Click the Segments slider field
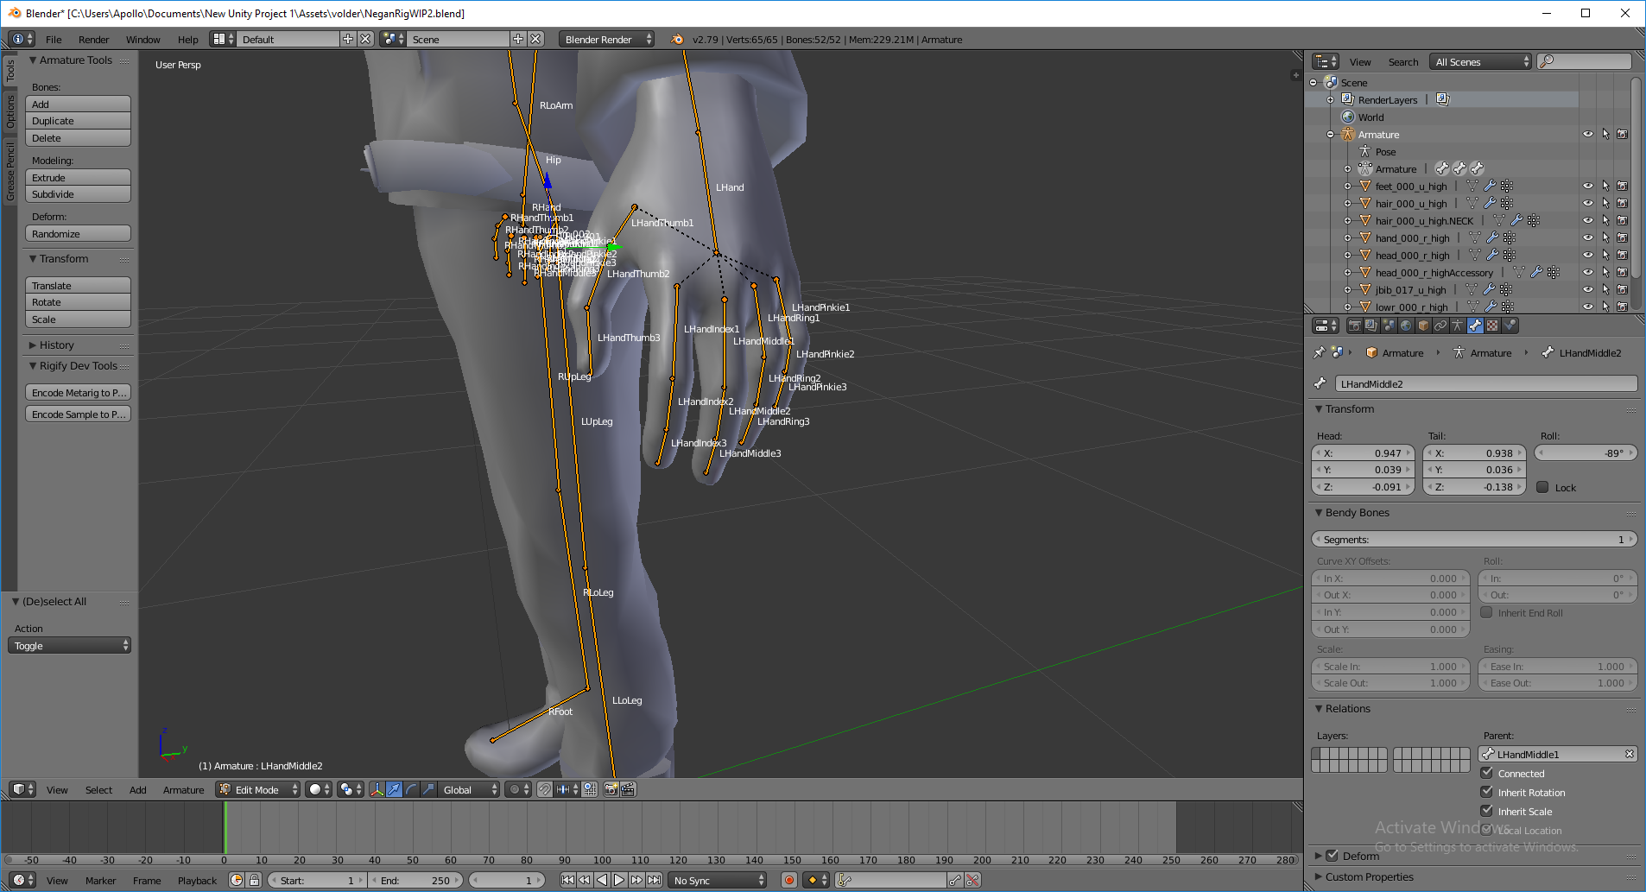Image resolution: width=1646 pixels, height=892 pixels. [1474, 539]
